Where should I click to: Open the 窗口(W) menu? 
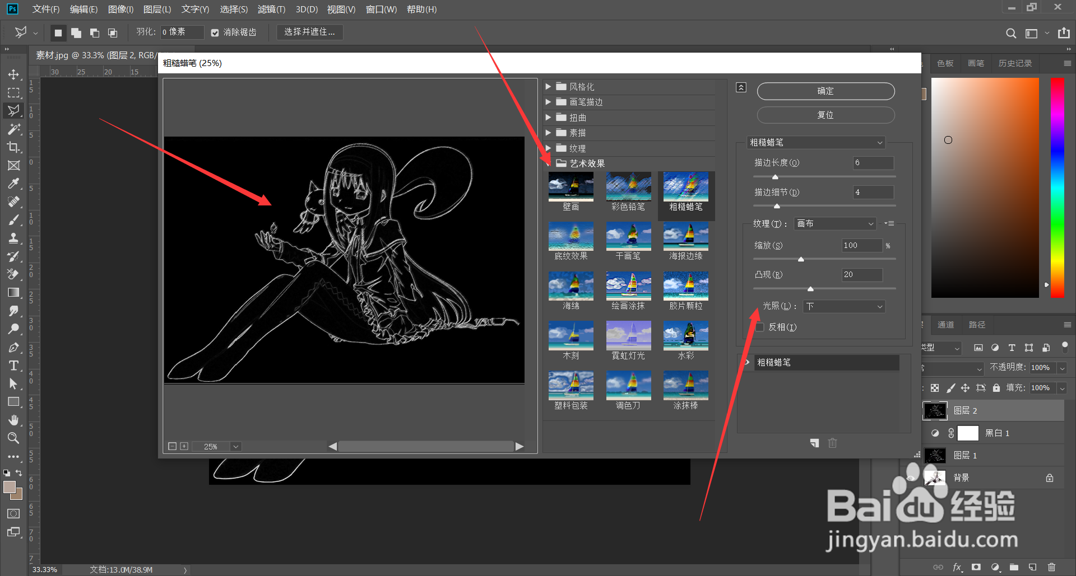[x=381, y=10]
